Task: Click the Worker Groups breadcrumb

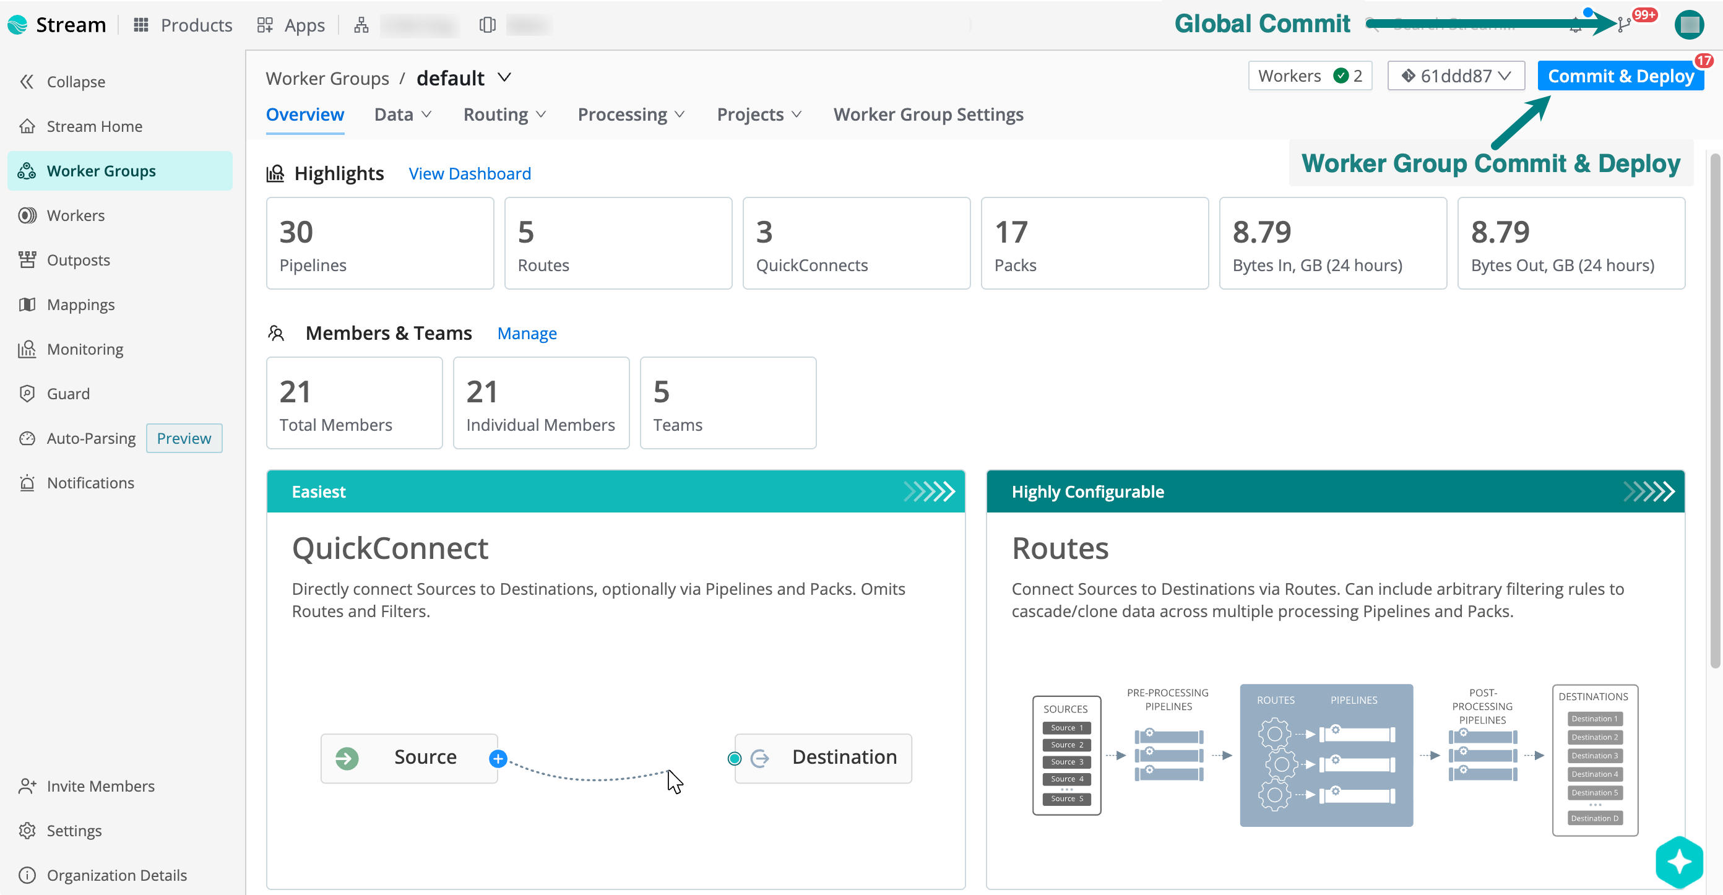Action: (327, 78)
